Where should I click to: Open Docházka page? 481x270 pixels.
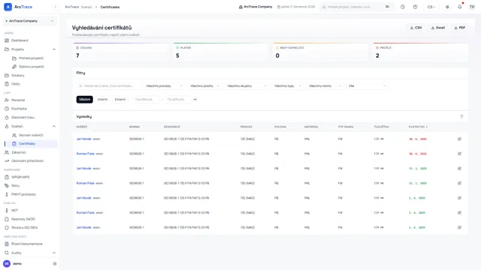click(x=19, y=109)
